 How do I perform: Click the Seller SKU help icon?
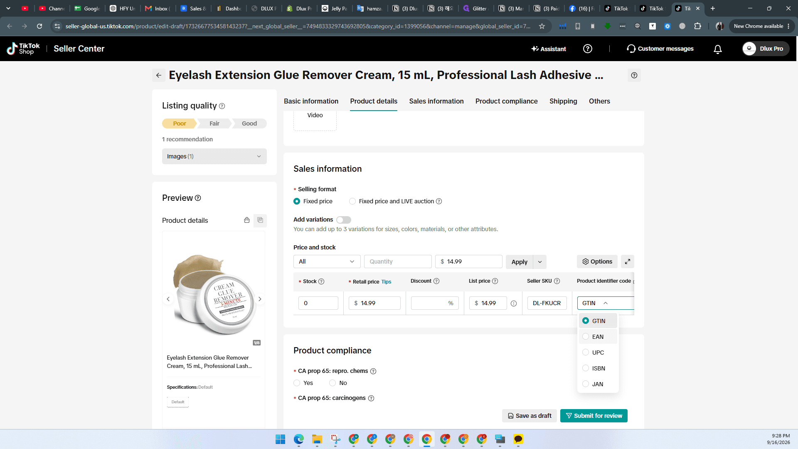click(x=557, y=281)
